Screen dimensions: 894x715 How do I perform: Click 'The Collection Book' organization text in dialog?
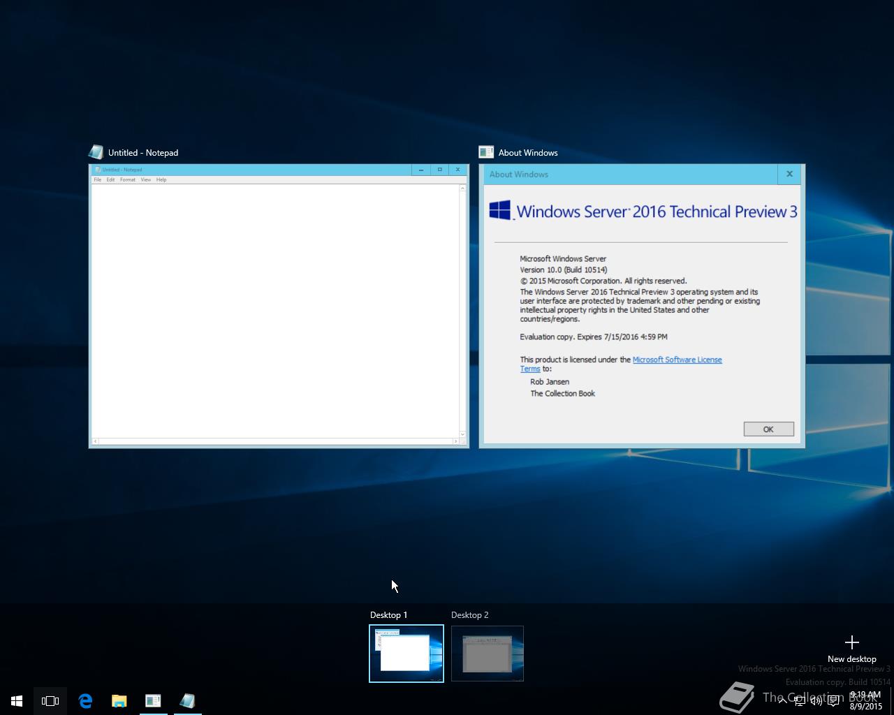(562, 394)
